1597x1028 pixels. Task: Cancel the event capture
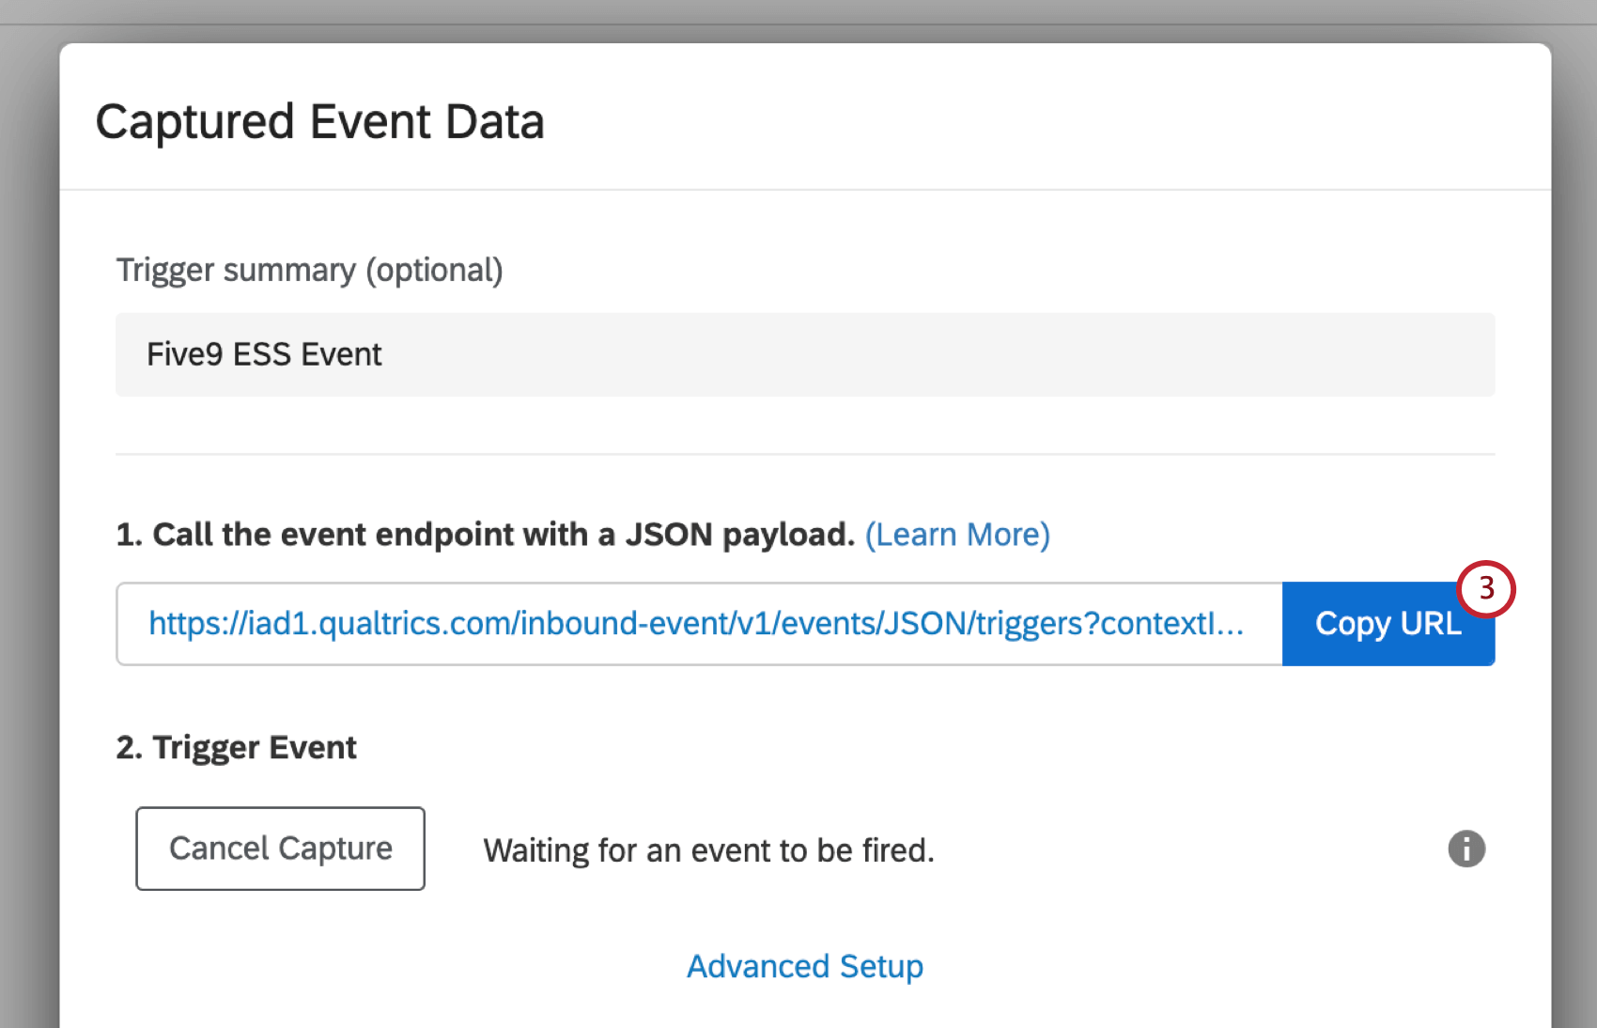coord(280,849)
